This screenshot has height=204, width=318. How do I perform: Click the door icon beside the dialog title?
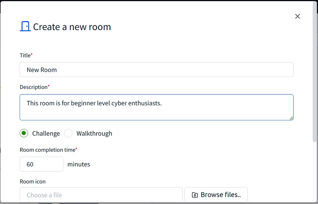[x=25, y=26]
